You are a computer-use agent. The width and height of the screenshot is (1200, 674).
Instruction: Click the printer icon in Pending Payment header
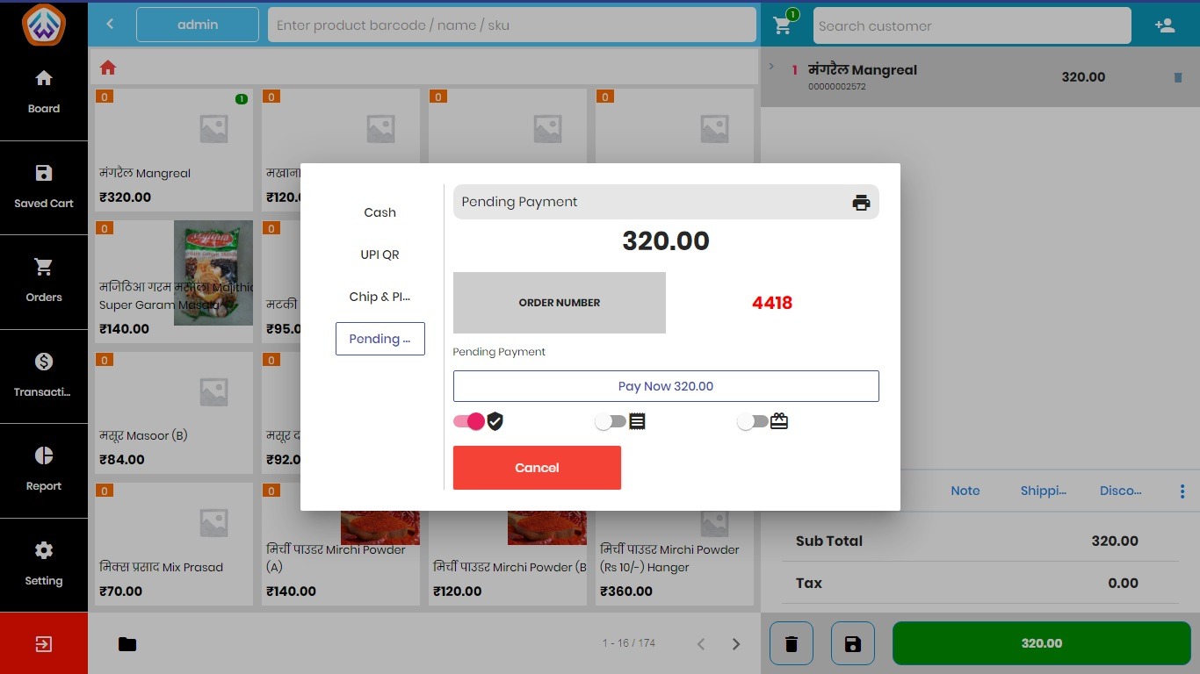tap(861, 203)
